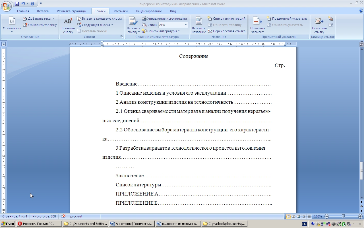The width and height of the screenshot is (364, 228).
Task: Open Оглавление table of contents gallery
Action: (x=12, y=25)
